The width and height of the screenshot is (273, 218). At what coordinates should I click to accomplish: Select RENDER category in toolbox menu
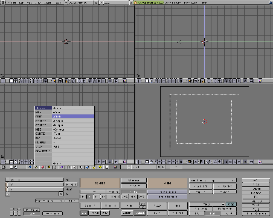pyautogui.click(x=43, y=142)
